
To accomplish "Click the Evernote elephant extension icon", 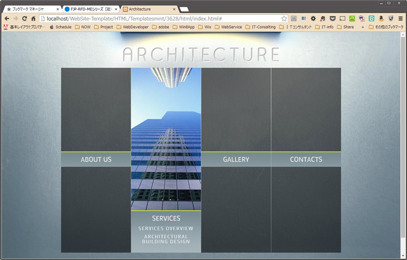I will (x=323, y=18).
